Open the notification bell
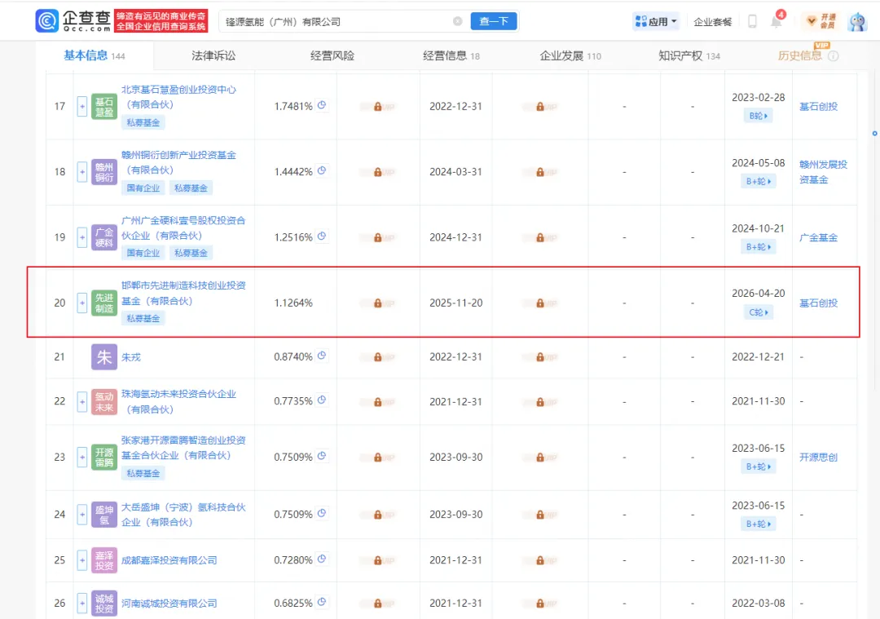Viewport: 880px width, 619px height. (x=777, y=21)
